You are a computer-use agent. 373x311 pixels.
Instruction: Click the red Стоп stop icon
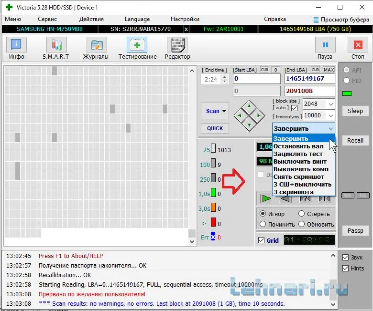coord(358,44)
